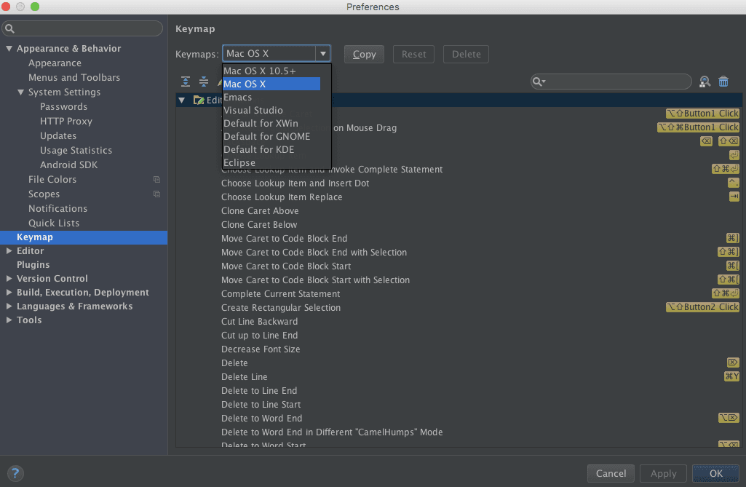Viewport: 746px width, 487px height.
Task: Click the help question mark icon
Action: (16, 473)
